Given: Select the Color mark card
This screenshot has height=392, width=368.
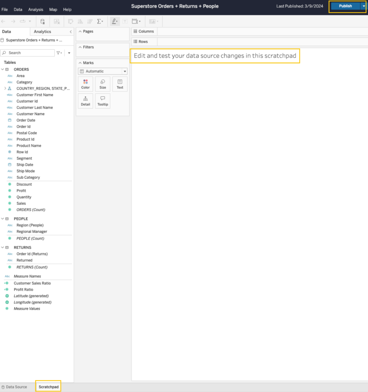Looking at the screenshot, I should pos(85,84).
